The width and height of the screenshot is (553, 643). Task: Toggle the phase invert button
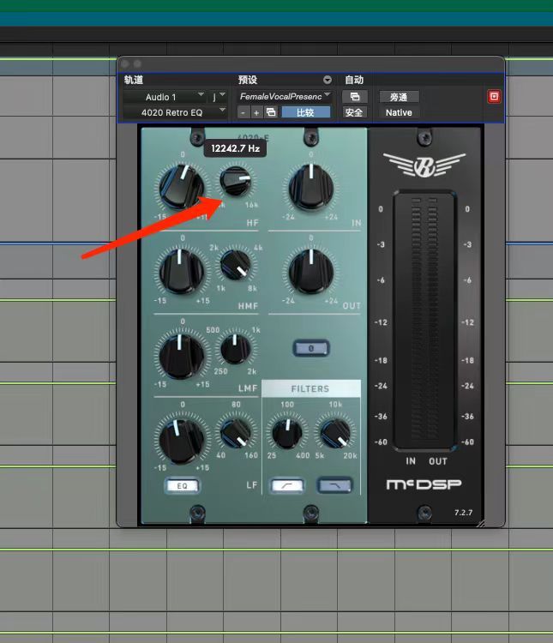point(311,348)
